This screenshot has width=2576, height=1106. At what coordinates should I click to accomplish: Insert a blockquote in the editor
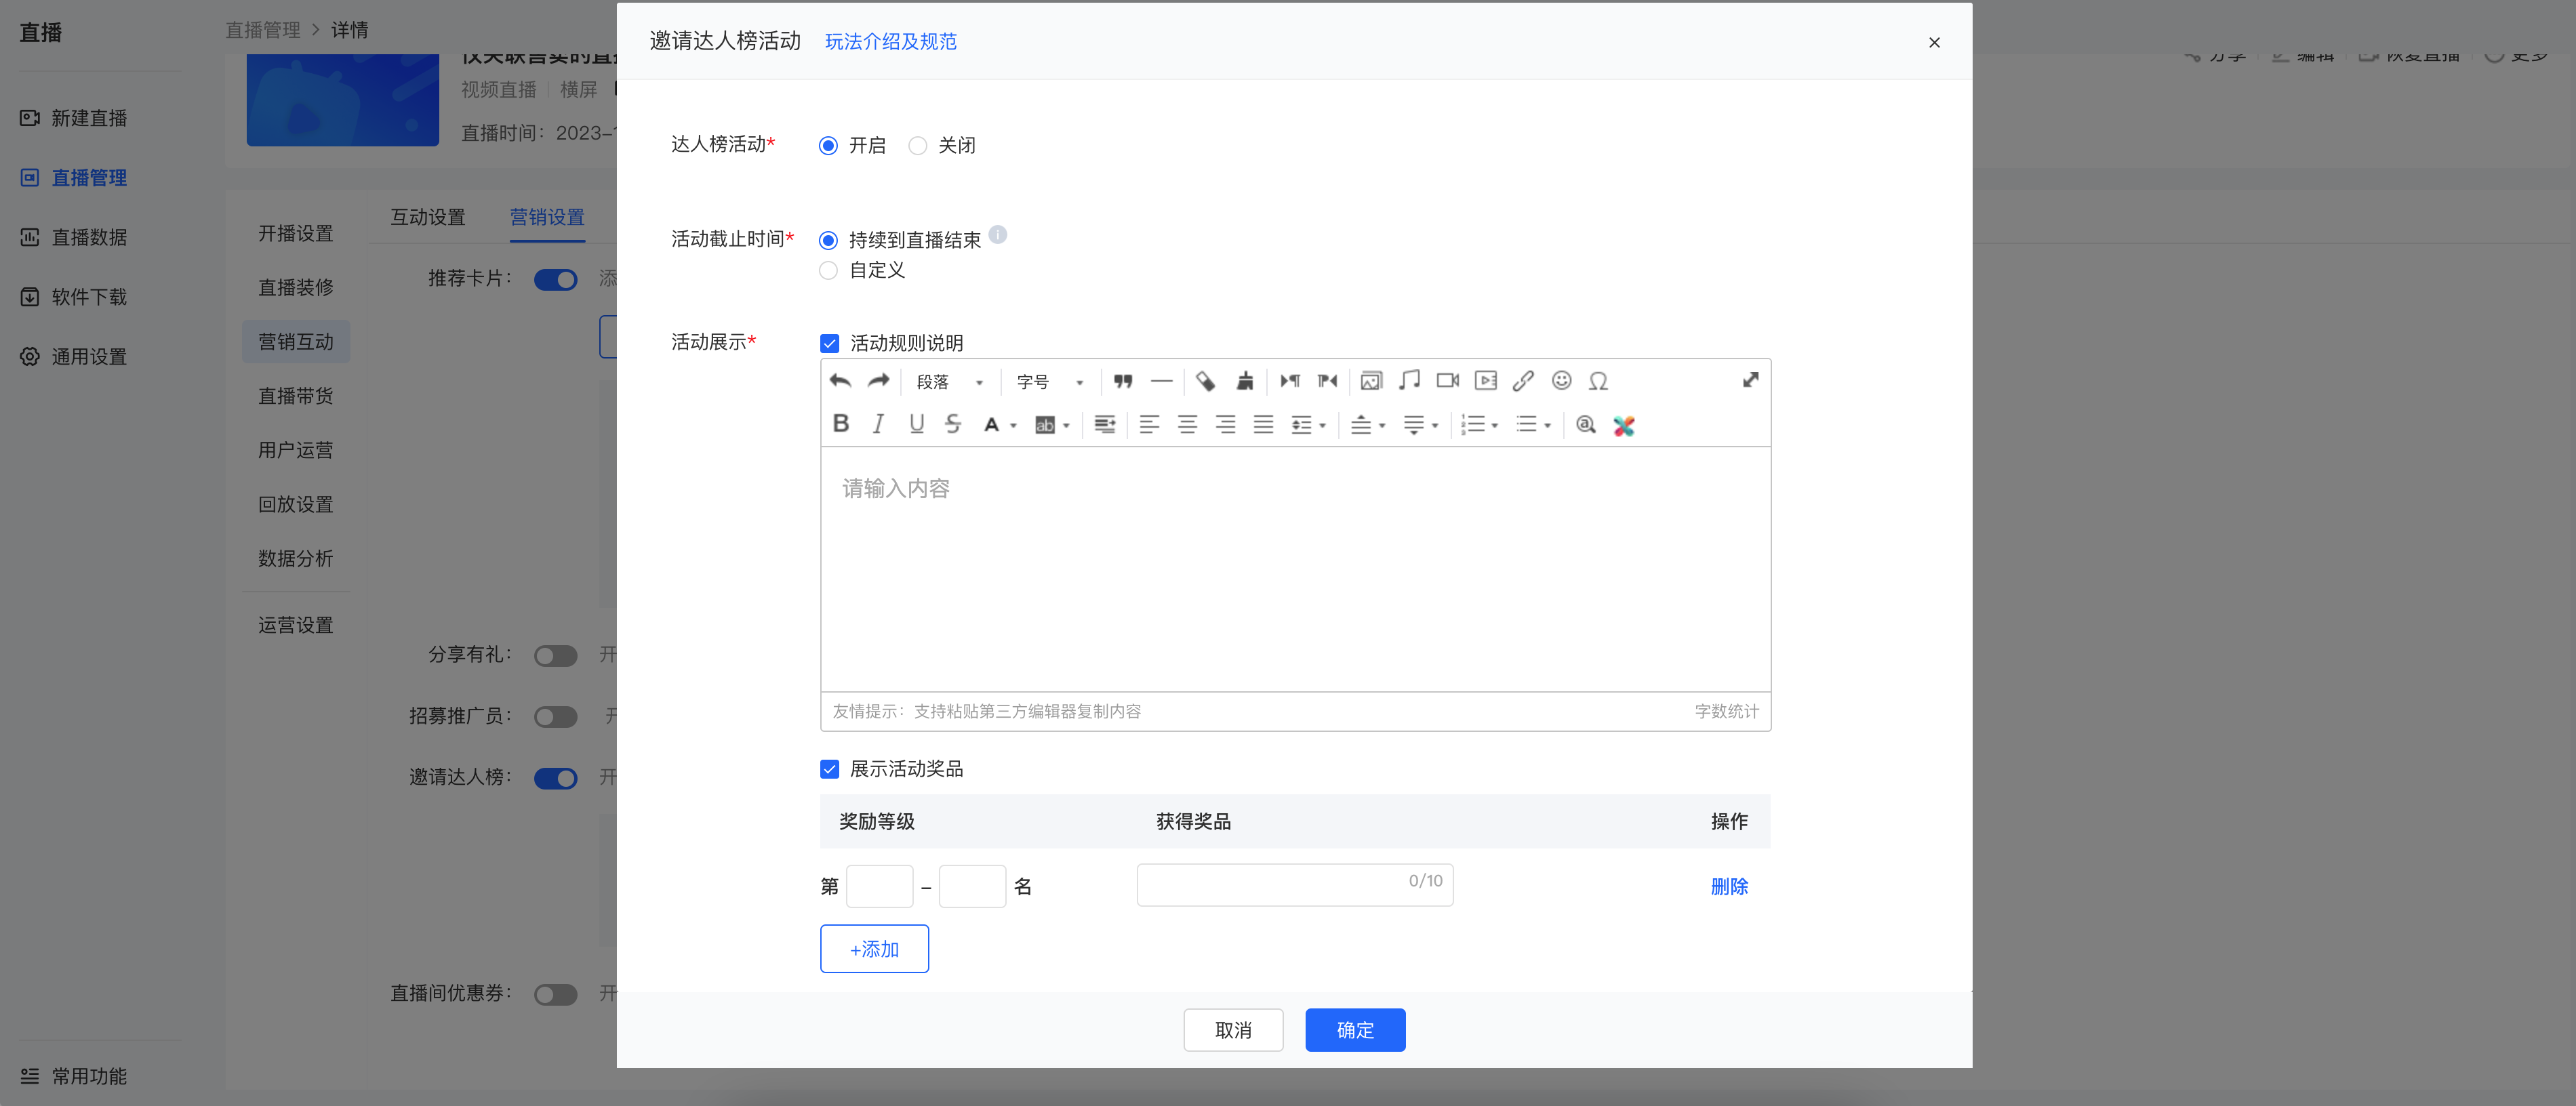pos(1123,381)
